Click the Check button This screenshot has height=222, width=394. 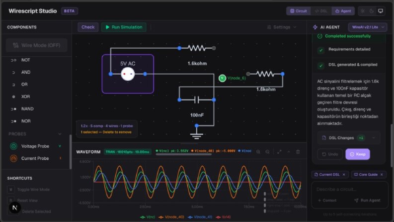click(x=88, y=27)
